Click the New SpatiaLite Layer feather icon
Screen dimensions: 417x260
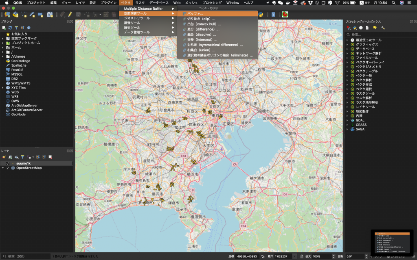pyautogui.click(x=32, y=14)
